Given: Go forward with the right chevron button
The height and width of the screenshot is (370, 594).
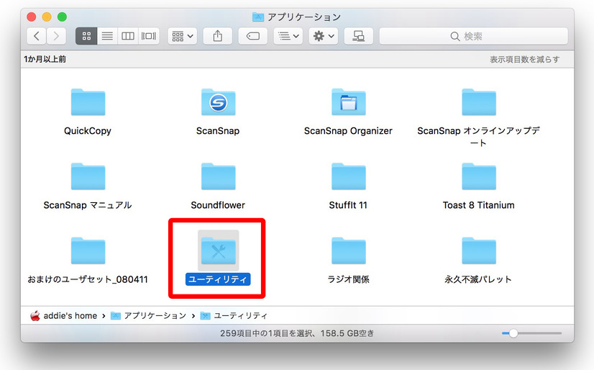Looking at the screenshot, I should (x=56, y=36).
